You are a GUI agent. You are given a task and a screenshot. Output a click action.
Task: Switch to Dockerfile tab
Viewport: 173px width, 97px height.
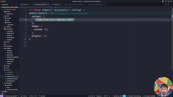[x=56, y=5]
